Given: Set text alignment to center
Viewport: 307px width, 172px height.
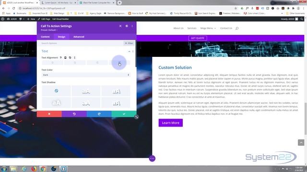Looking at the screenshot, I should pyautogui.click(x=75, y=63).
